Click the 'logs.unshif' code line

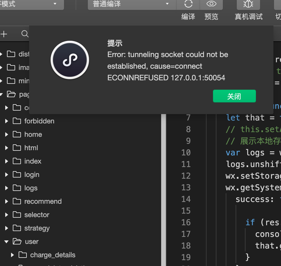point(253,164)
